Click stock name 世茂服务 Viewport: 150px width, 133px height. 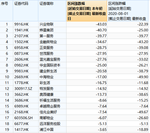[x=46, y=53]
